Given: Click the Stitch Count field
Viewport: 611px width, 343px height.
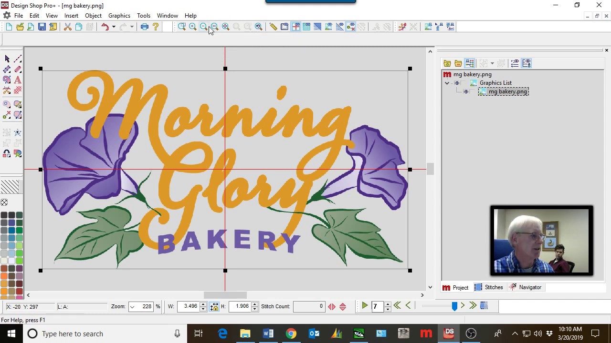Looking at the screenshot, I should tap(309, 306).
